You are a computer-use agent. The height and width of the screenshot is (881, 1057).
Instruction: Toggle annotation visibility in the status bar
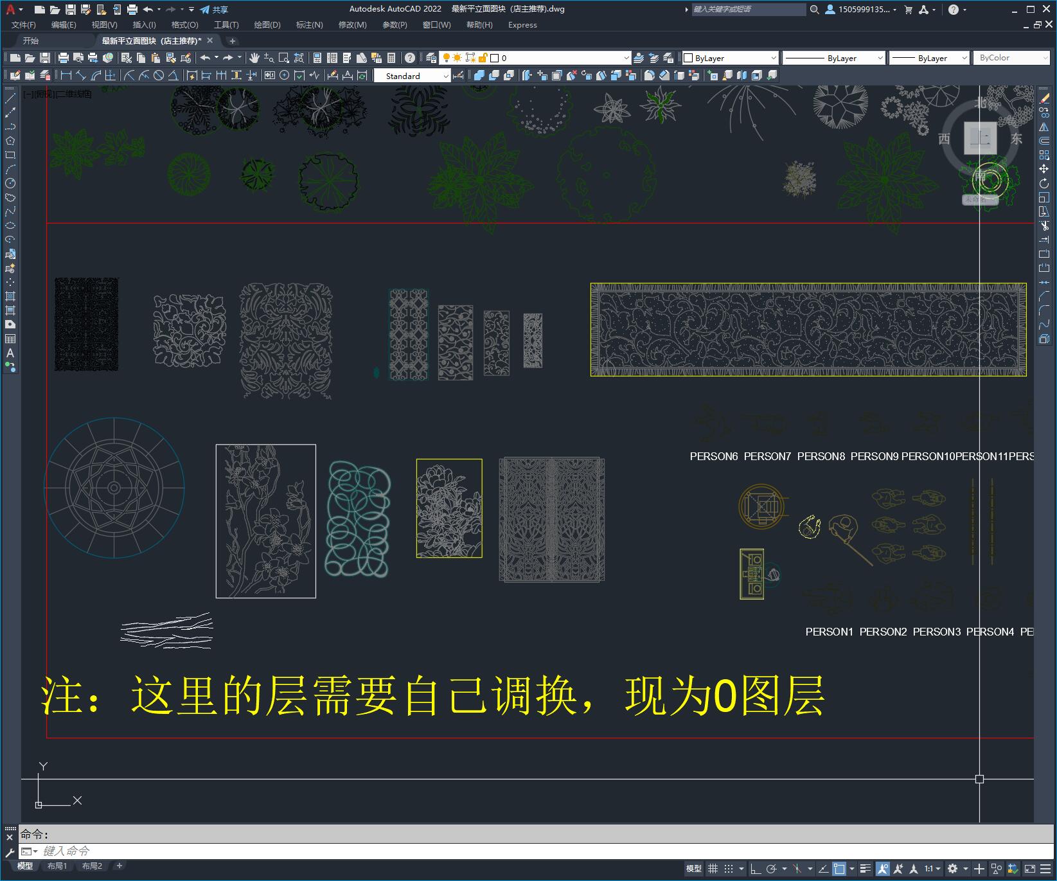(883, 869)
